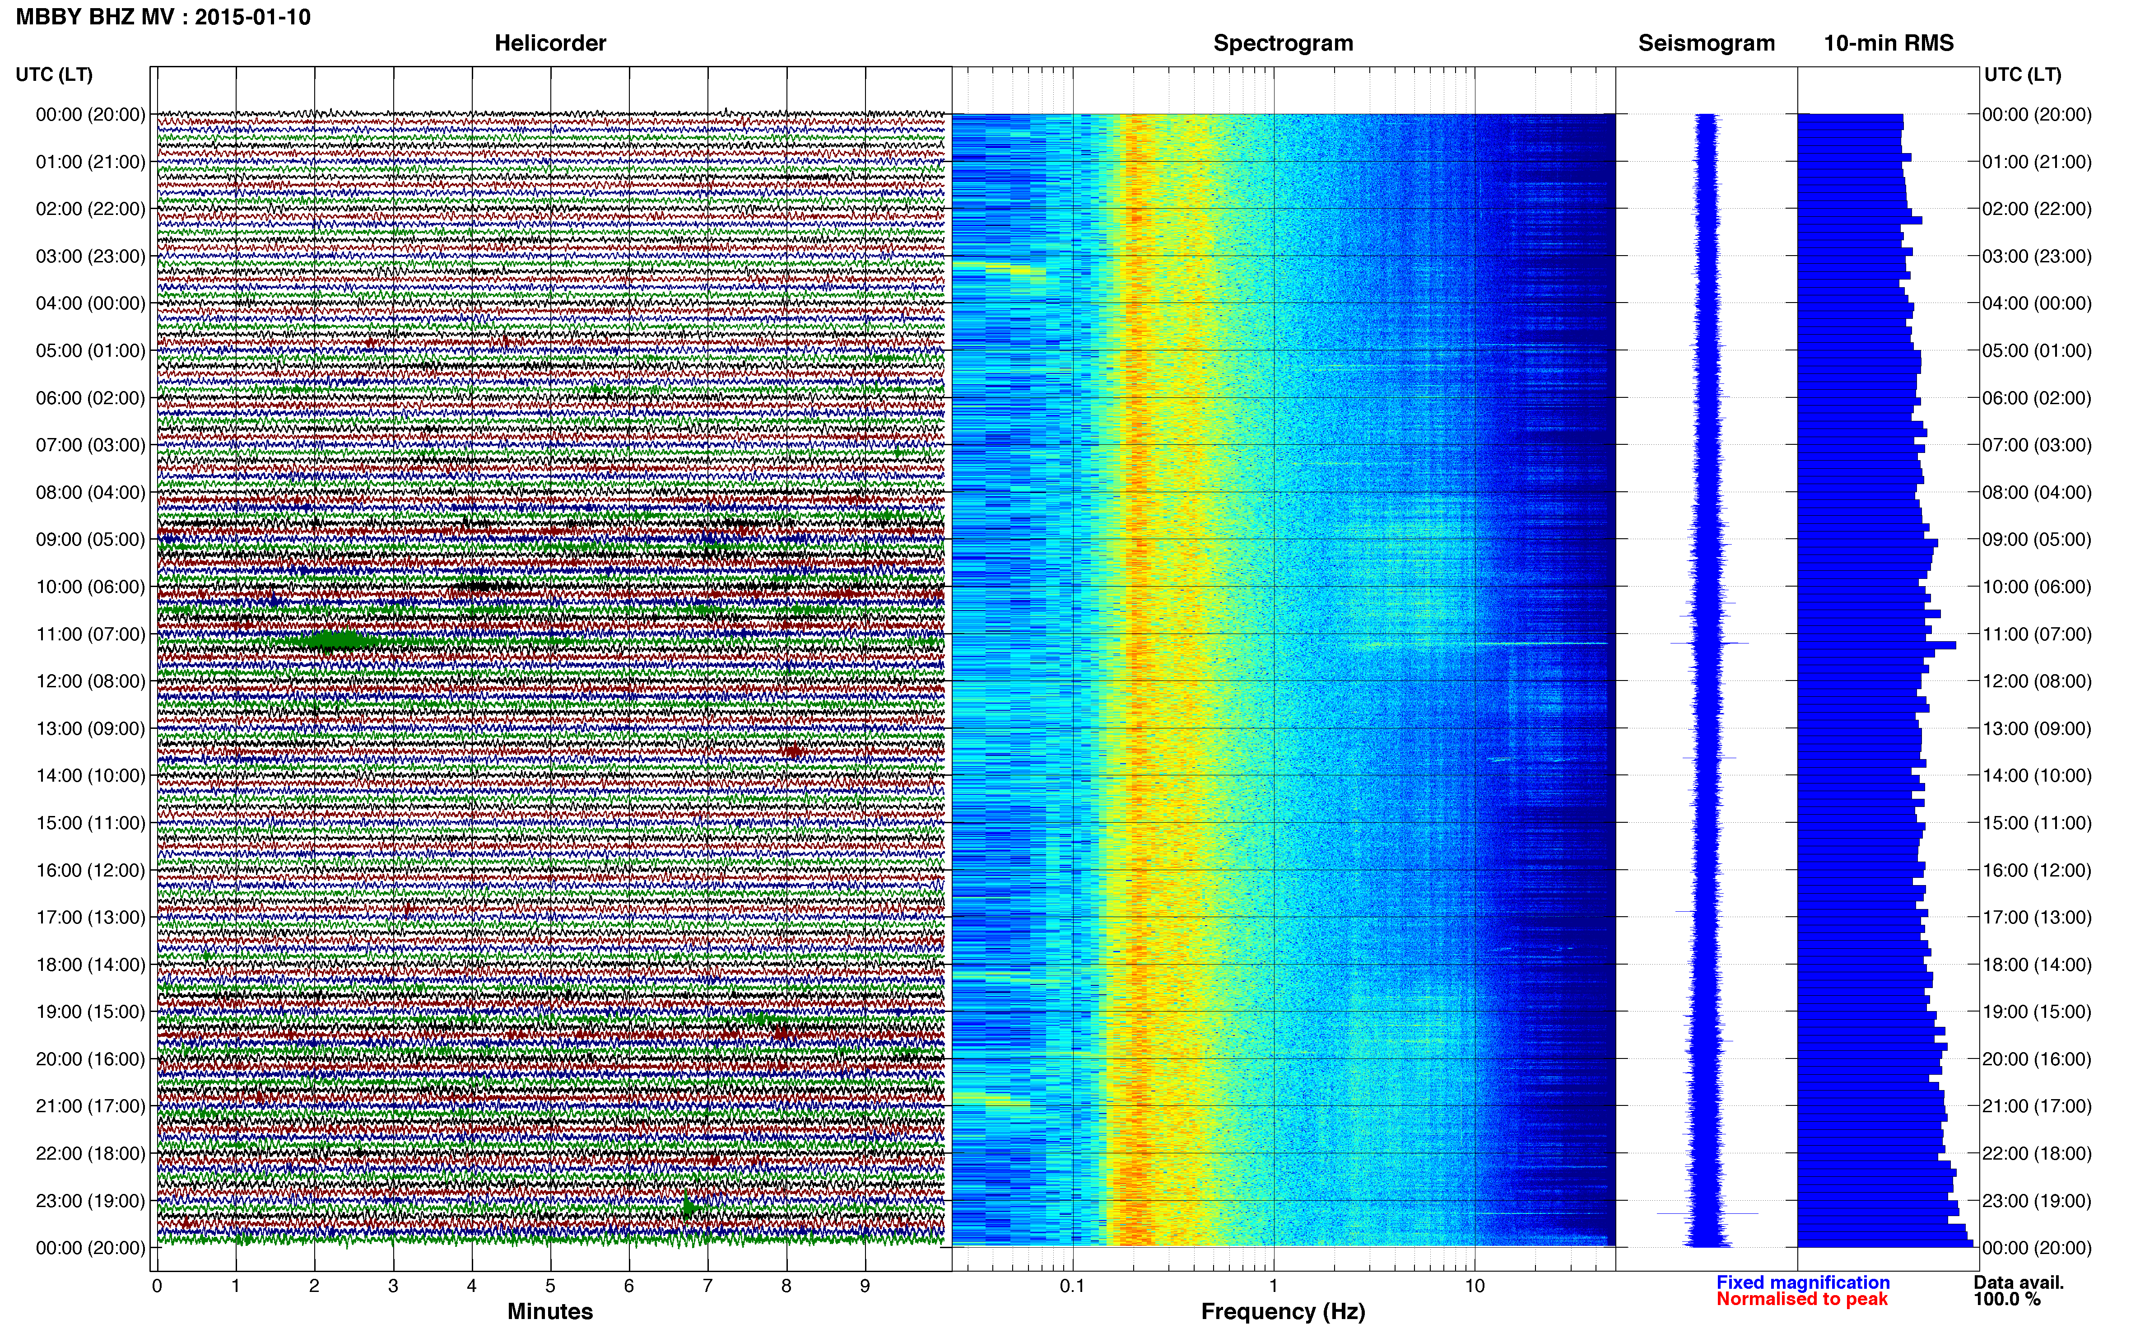Click the Minutes axis label
Viewport: 2140px width, 1338px height.
[x=550, y=1311]
